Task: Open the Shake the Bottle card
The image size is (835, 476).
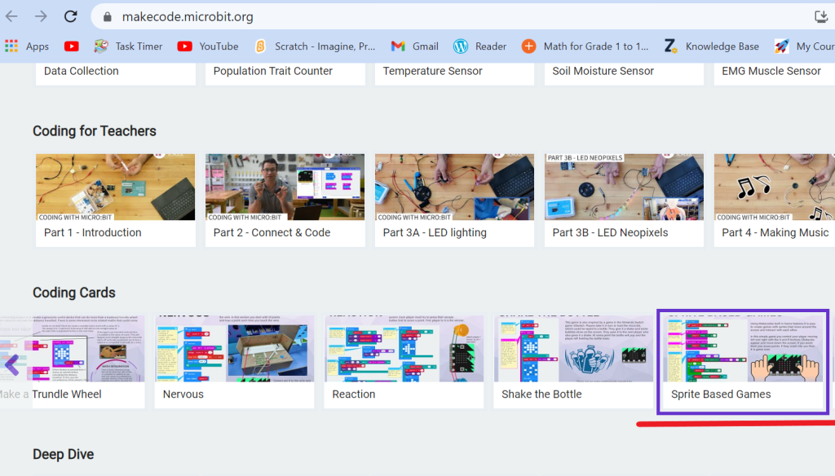Action: [573, 361]
